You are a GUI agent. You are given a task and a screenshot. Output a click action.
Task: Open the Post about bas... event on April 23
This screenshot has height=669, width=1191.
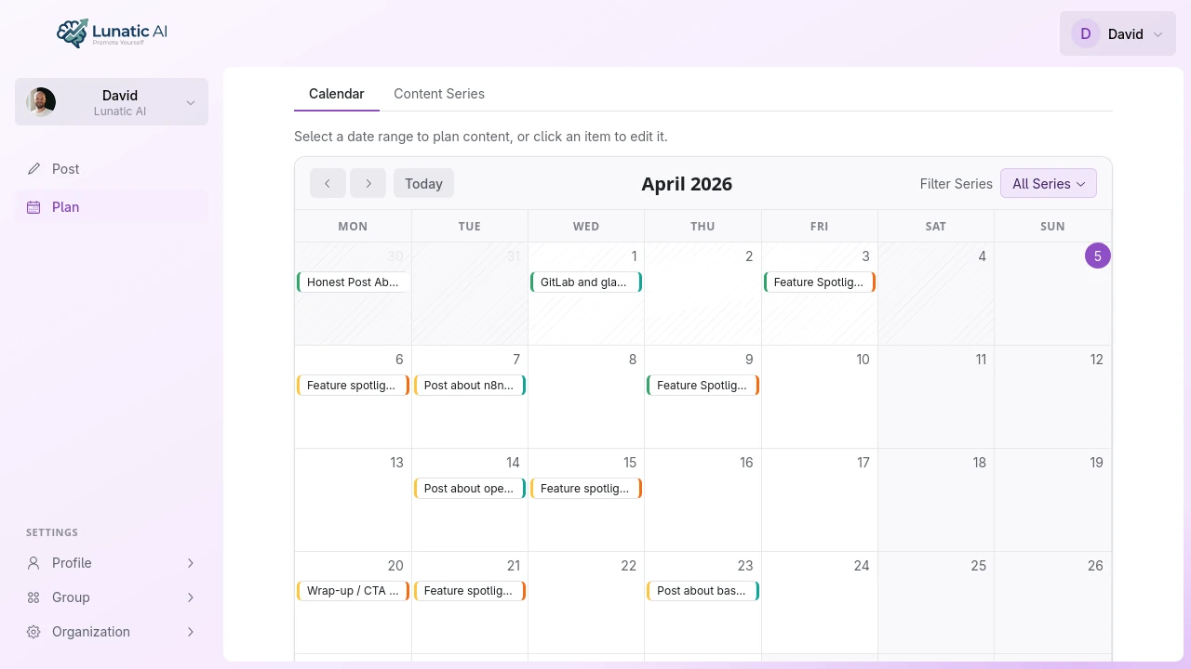click(x=703, y=591)
